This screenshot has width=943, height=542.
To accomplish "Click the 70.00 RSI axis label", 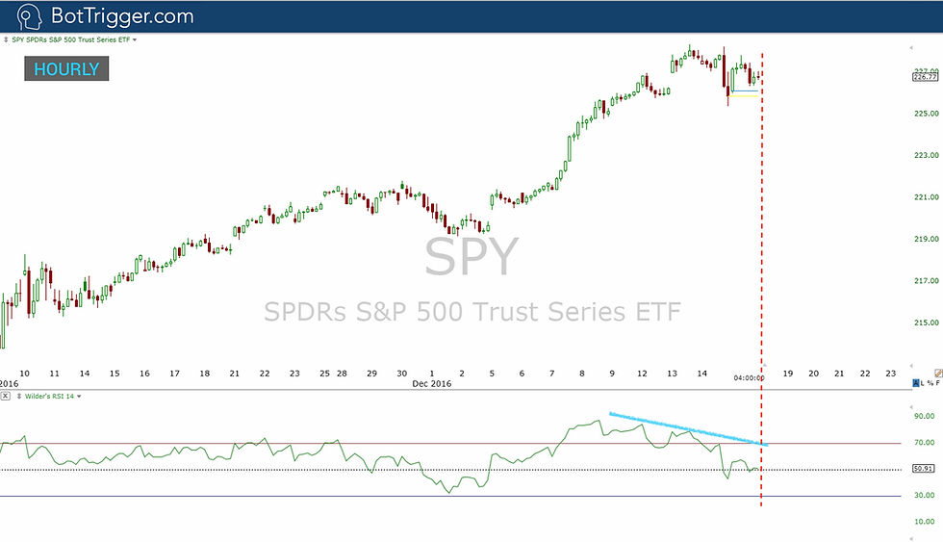I will click(x=925, y=443).
